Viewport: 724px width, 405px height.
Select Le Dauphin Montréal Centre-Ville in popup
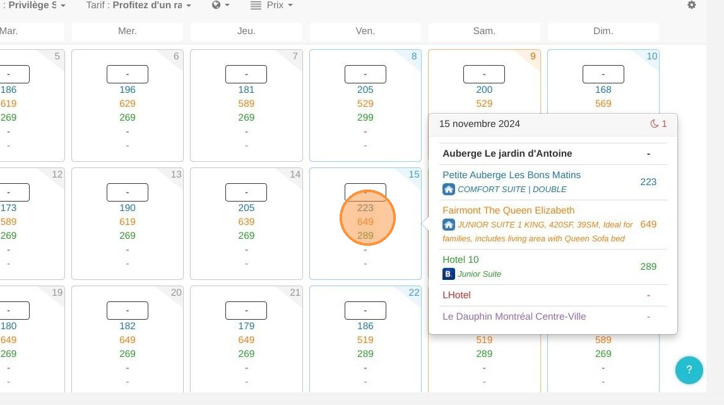pyautogui.click(x=514, y=317)
